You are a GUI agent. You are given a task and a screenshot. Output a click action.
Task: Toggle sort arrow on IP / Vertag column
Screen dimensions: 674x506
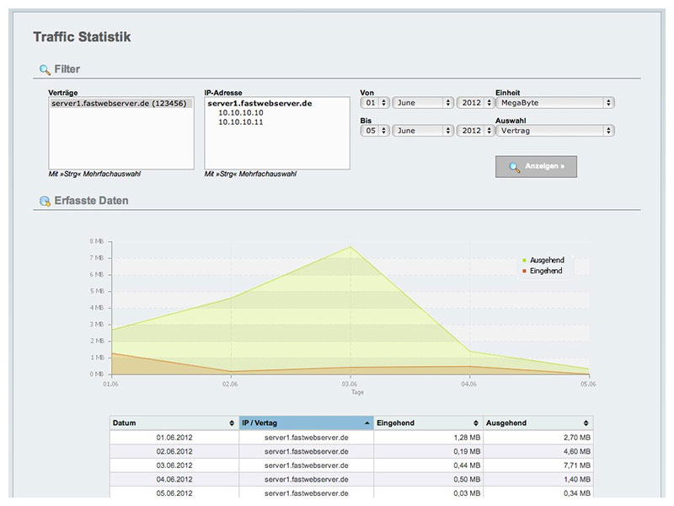pyautogui.click(x=366, y=423)
